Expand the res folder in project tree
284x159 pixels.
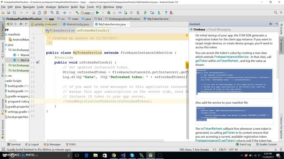pos(10,76)
